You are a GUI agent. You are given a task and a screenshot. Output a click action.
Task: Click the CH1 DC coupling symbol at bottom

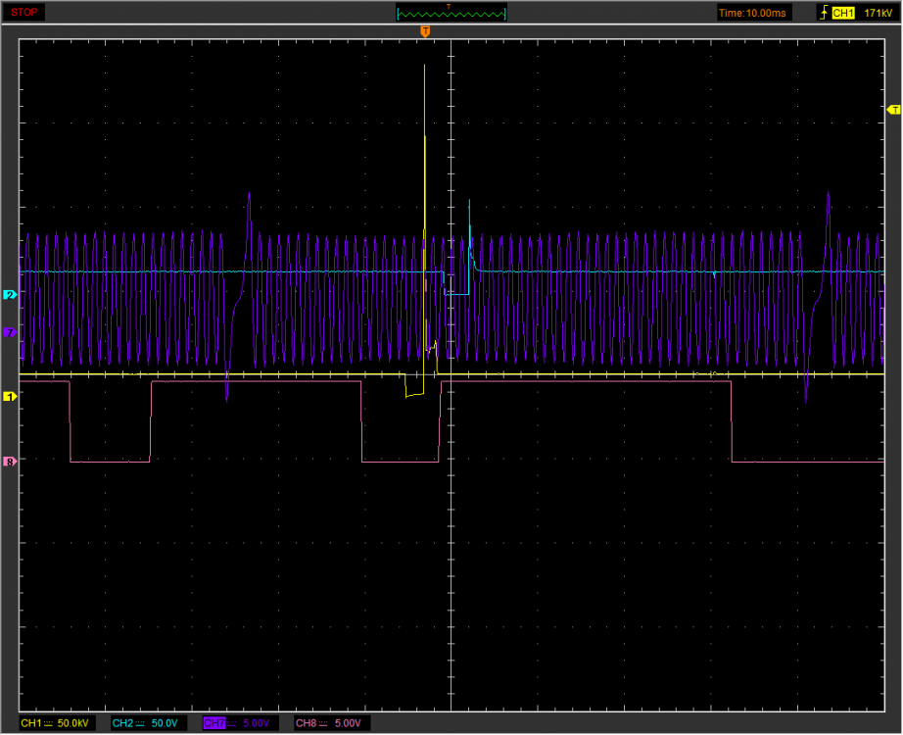pyautogui.click(x=48, y=723)
